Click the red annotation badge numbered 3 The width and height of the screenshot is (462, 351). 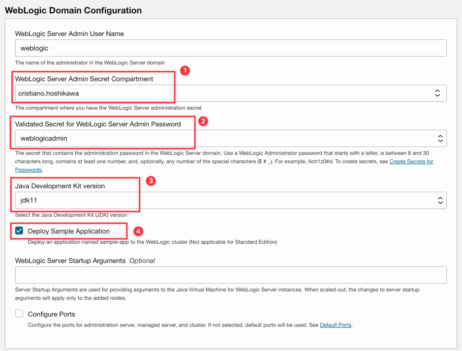coord(151,181)
